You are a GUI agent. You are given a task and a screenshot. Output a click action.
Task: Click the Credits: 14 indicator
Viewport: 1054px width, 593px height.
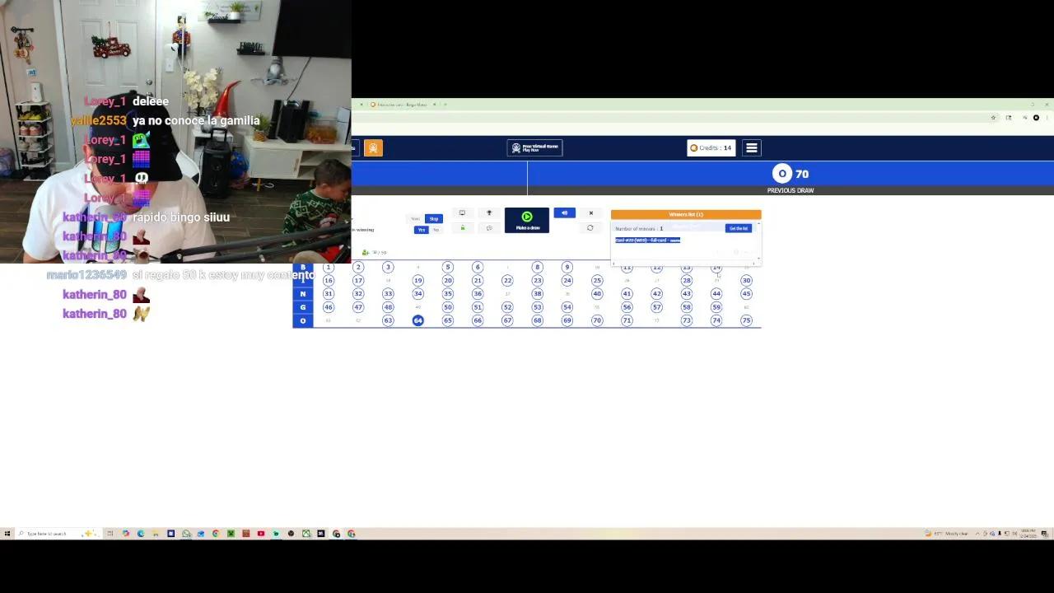[x=711, y=148]
